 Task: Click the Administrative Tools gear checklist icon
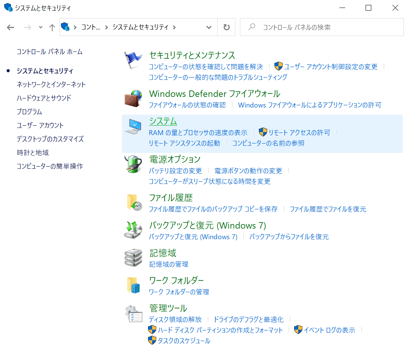133,313
